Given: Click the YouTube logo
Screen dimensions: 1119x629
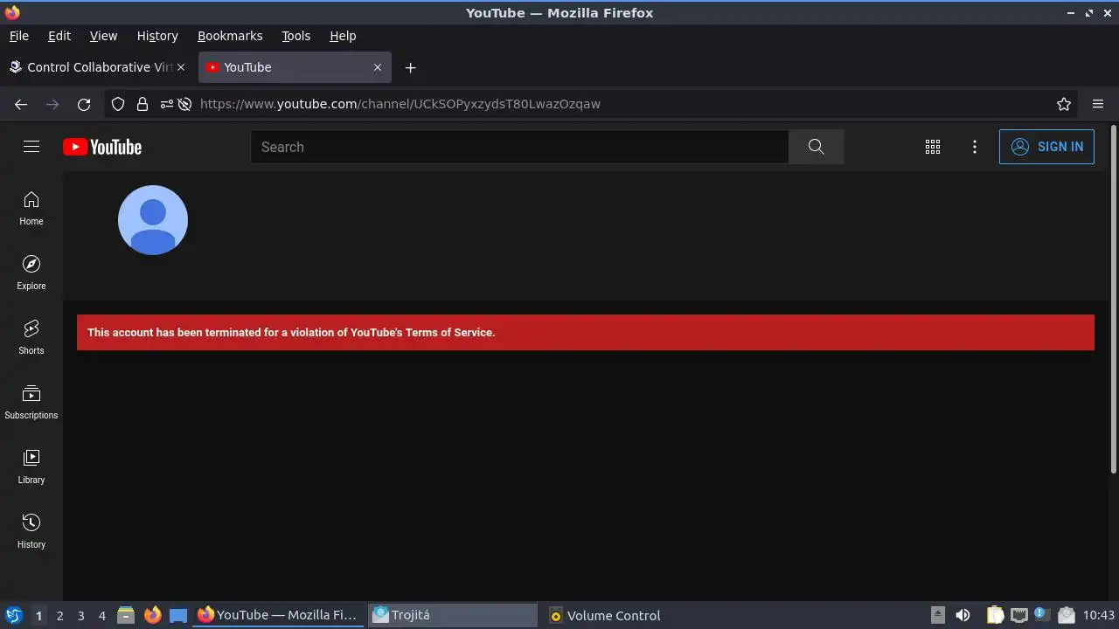Looking at the screenshot, I should point(102,147).
